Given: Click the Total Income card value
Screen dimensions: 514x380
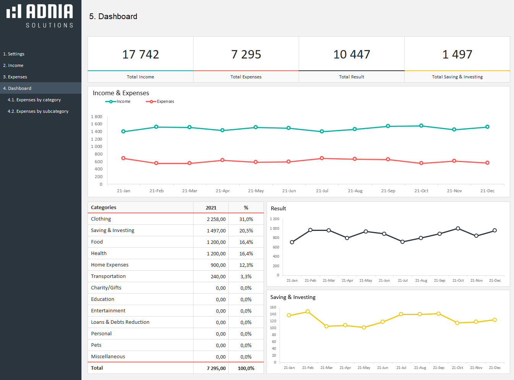Looking at the screenshot, I should [140, 54].
